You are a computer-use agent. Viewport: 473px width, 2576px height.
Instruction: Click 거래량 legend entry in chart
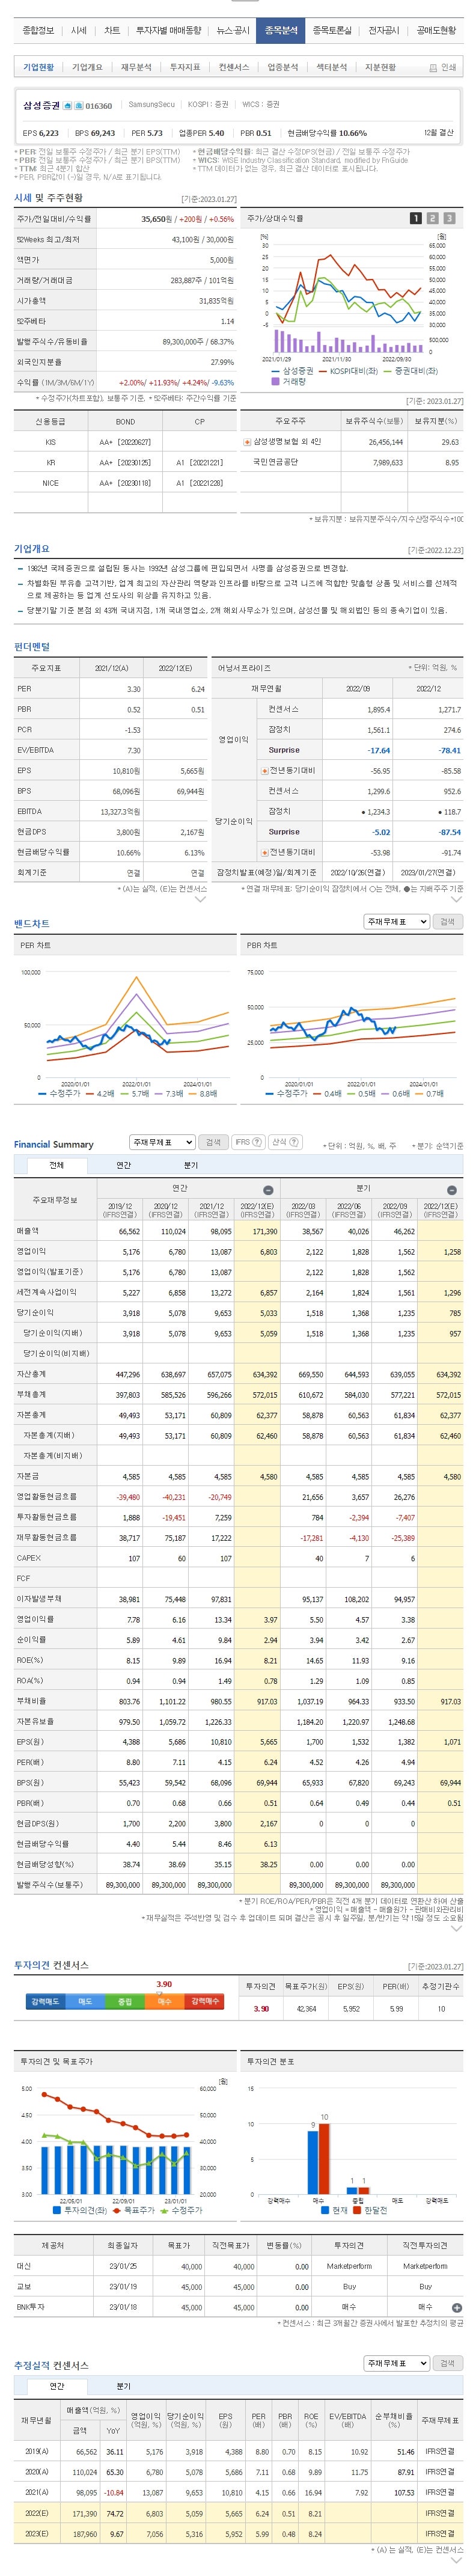tap(288, 381)
